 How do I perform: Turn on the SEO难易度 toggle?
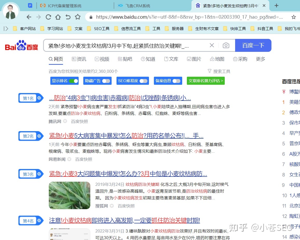click(143, 81)
